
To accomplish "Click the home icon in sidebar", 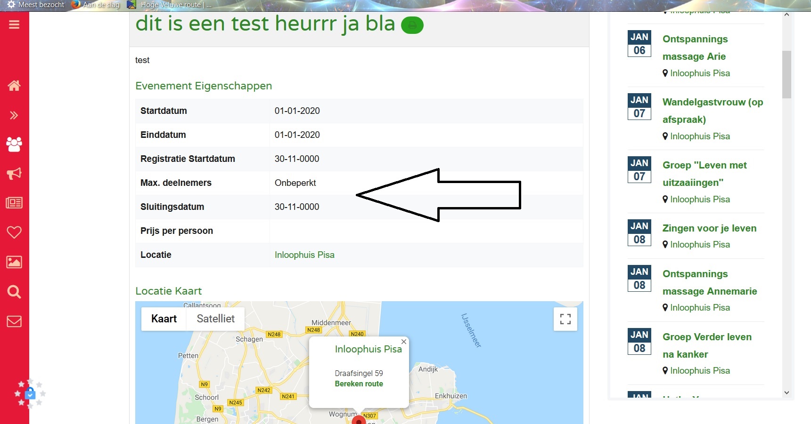I will 14,86.
